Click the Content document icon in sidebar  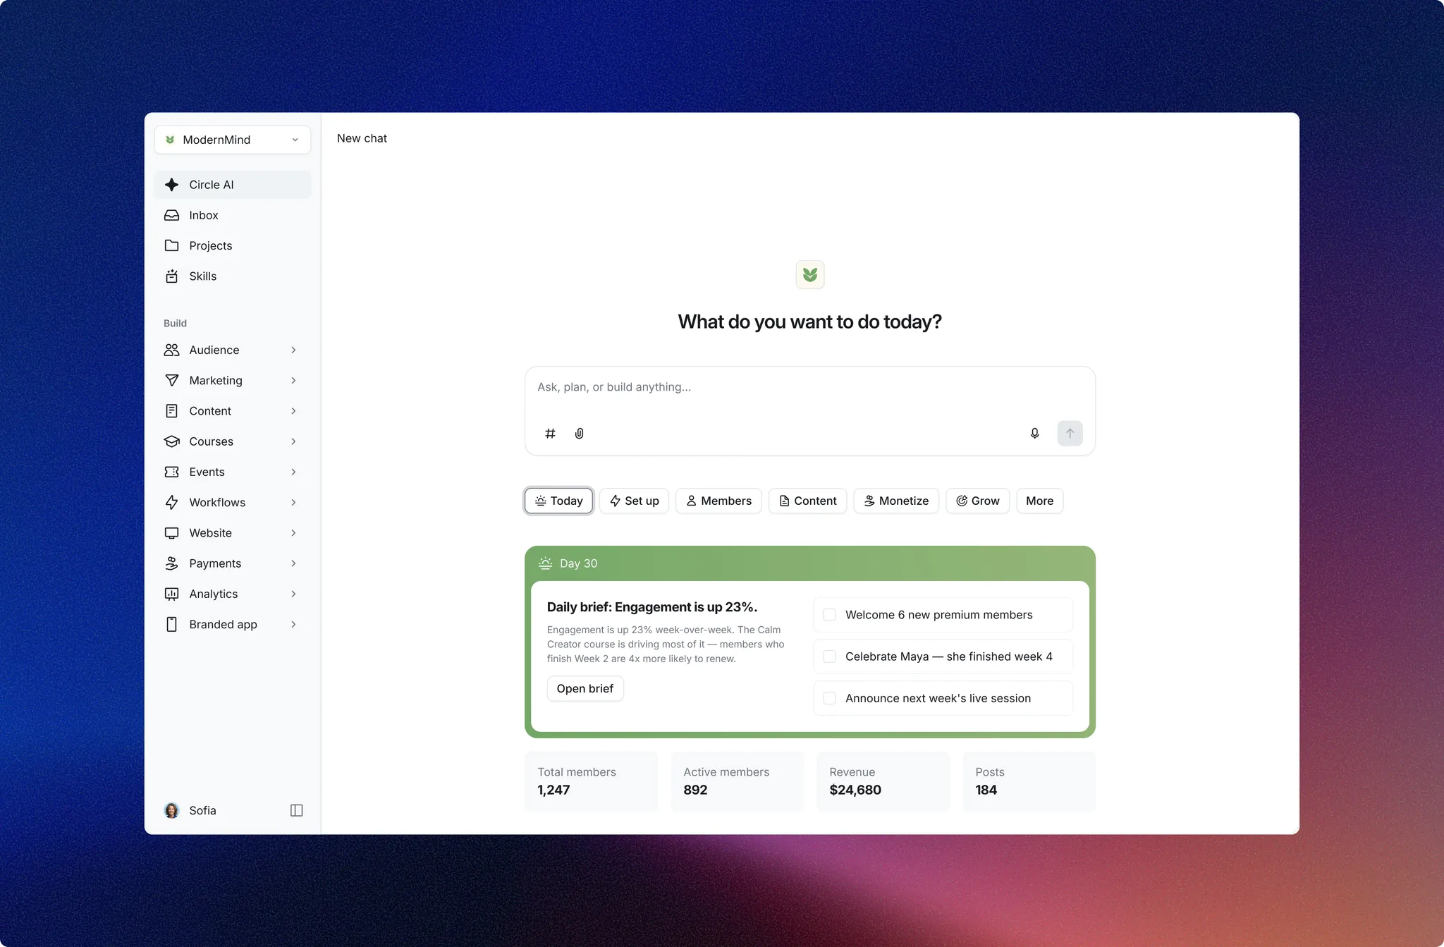pyautogui.click(x=171, y=410)
